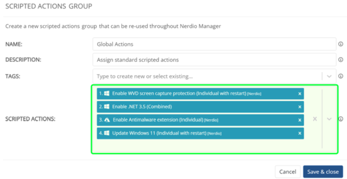Open the Tags dropdown chevron
Image resolution: width=347 pixels, height=179 pixels.
[x=329, y=76]
